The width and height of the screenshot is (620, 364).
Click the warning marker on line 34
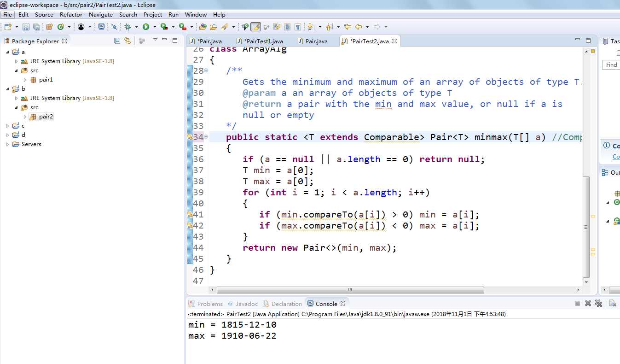click(190, 137)
